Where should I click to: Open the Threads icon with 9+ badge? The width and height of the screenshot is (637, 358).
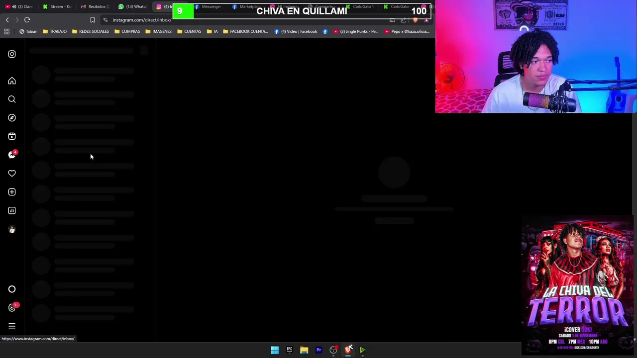point(13,307)
